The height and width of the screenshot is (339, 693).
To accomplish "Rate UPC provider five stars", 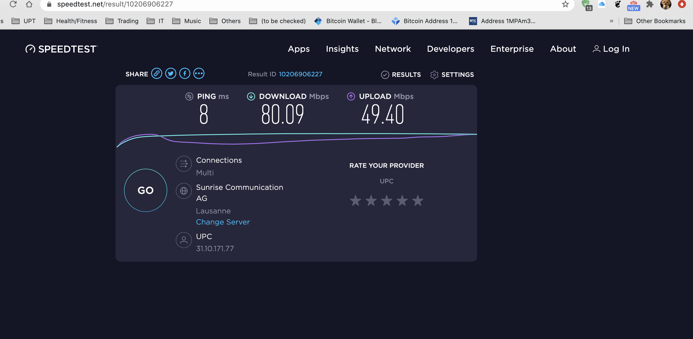I will click(418, 201).
